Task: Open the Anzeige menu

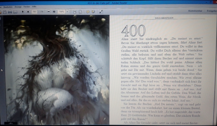Action: point(18,7)
